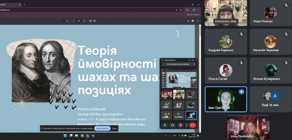Download the PDF file
The width and height of the screenshot is (292, 140).
tap(188, 21)
